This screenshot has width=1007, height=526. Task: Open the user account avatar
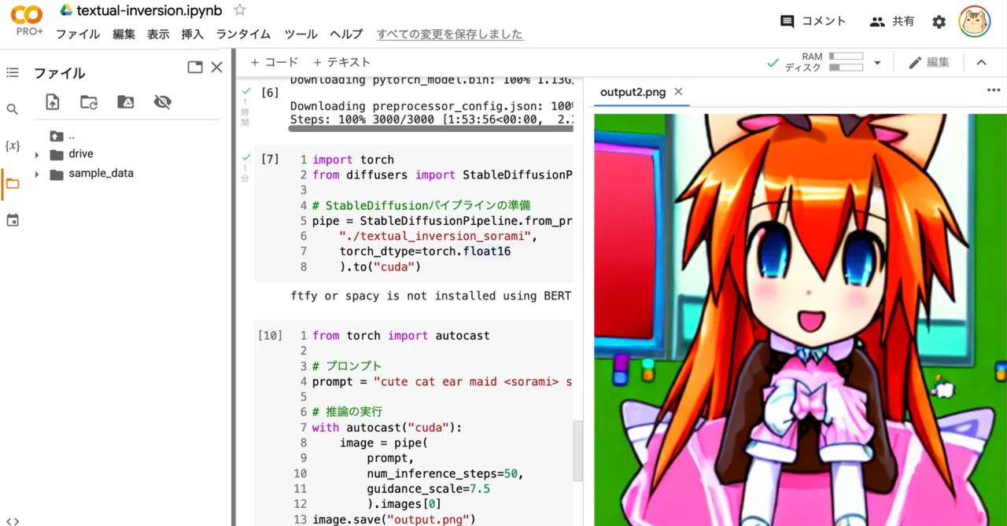974,22
